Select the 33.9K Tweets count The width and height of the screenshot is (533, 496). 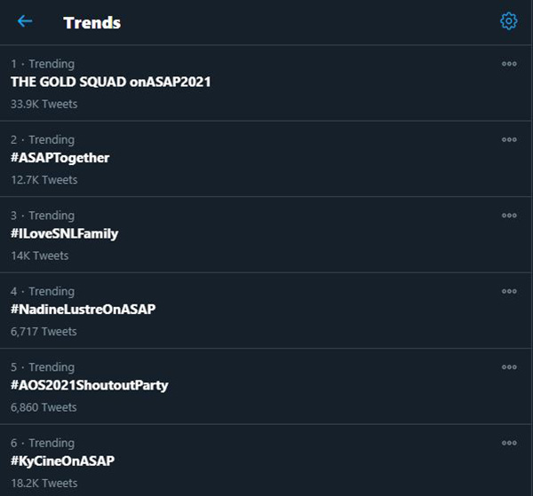(x=44, y=104)
